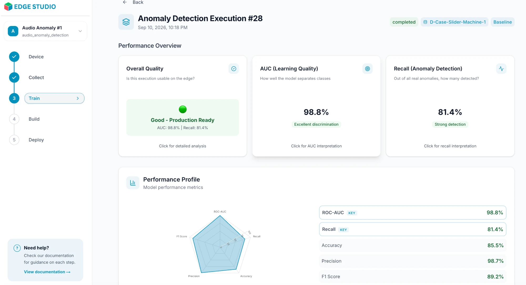Viewport: 526px width, 285px height.
Task: Click the step 4 circle for Build
Action: coord(14,119)
